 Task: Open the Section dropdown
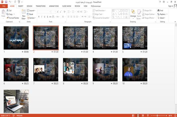click(x=31, y=18)
